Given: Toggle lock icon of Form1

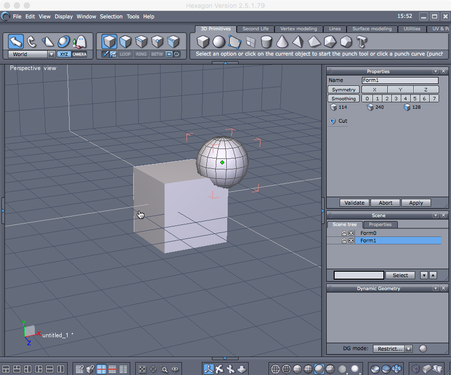Looking at the screenshot, I should pos(344,240).
